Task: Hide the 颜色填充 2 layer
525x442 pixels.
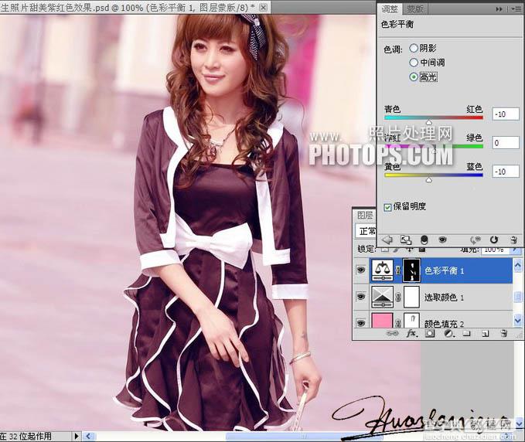Action: click(x=361, y=323)
